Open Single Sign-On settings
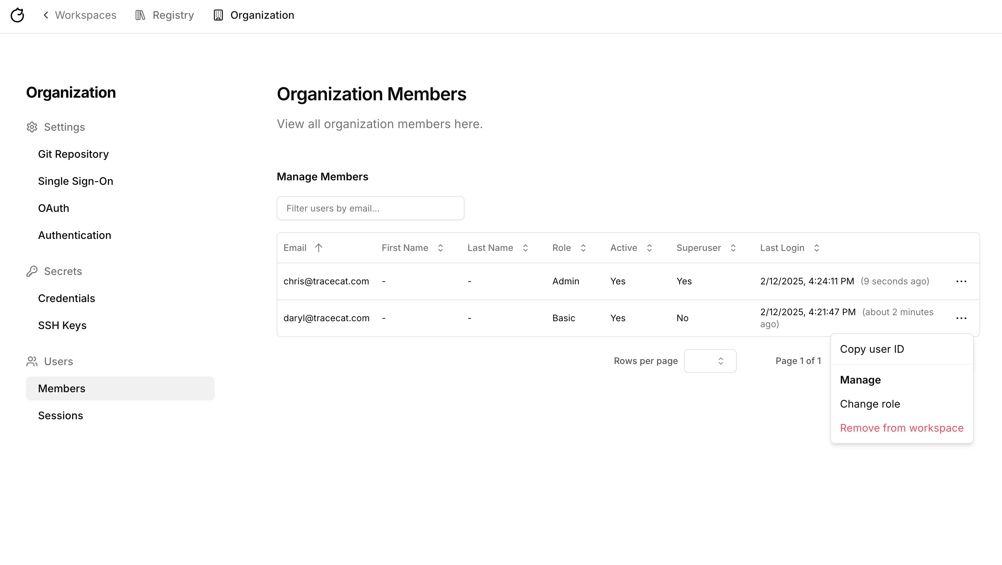The image size is (1002, 565). click(76, 181)
